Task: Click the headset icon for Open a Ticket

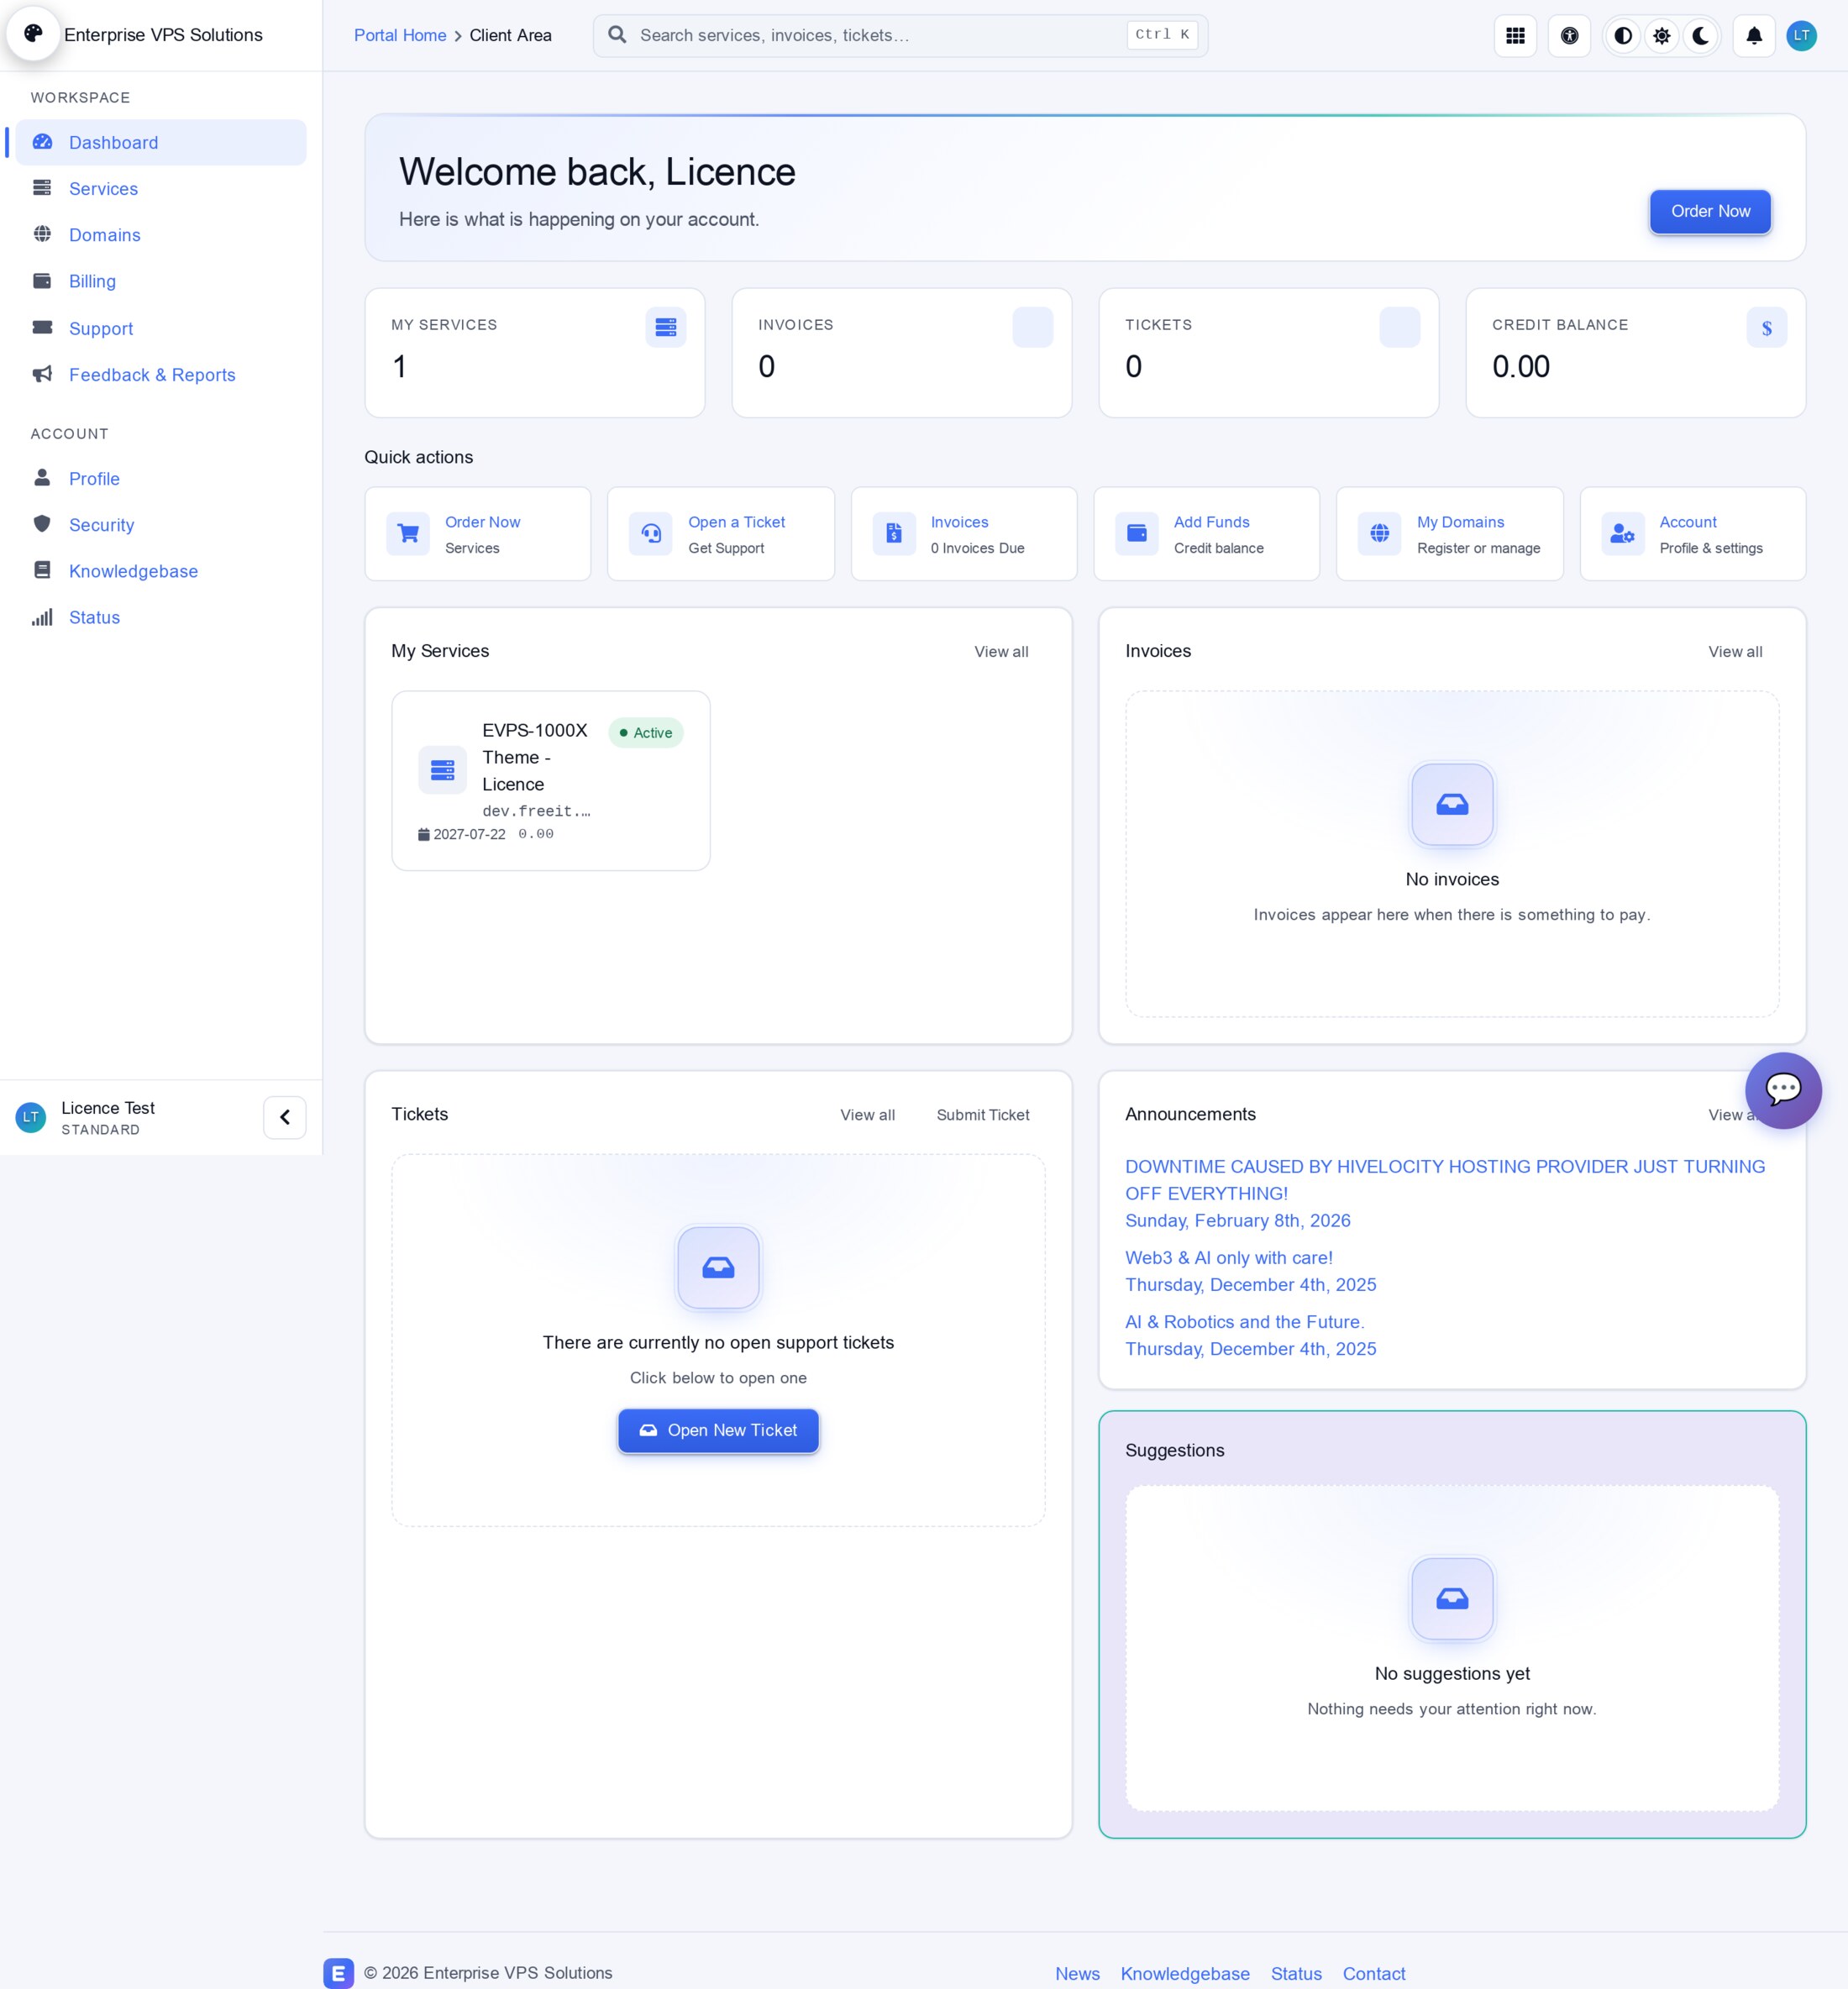Action: coord(651,534)
